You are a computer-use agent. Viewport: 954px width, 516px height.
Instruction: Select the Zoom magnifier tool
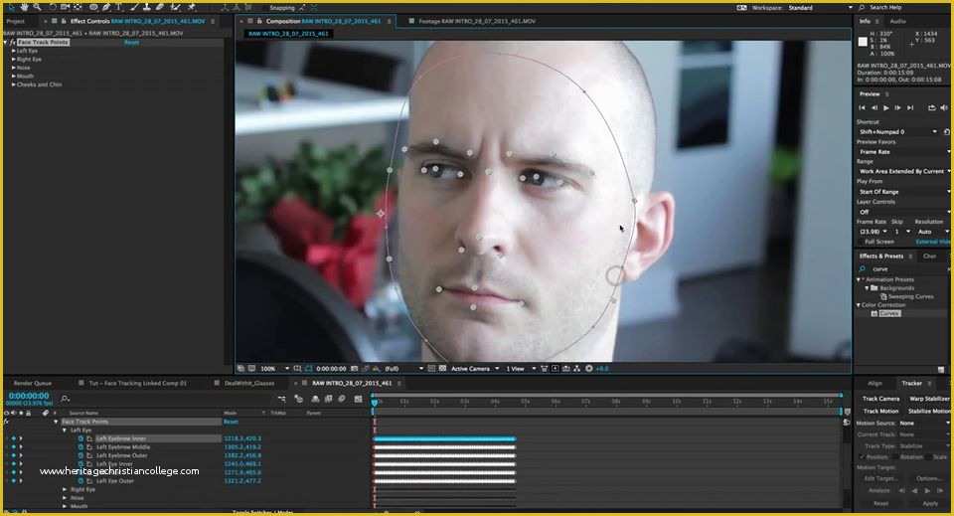(x=37, y=7)
